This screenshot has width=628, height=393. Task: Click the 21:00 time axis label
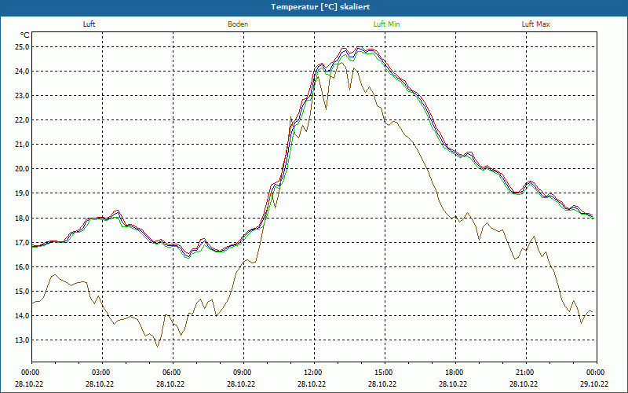526,373
